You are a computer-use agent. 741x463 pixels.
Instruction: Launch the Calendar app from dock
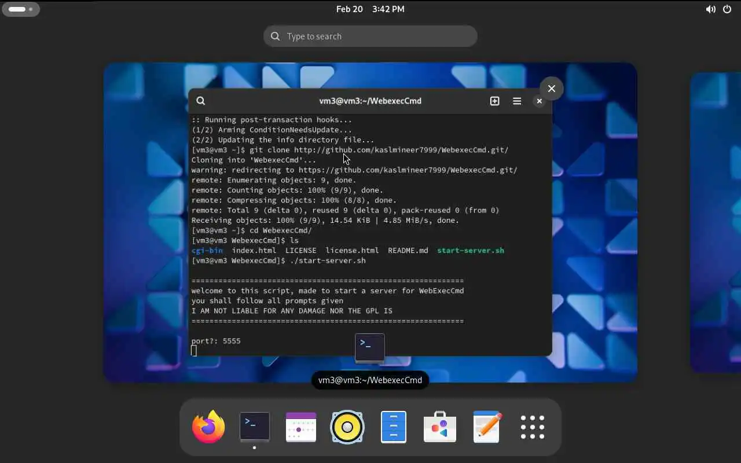[301, 427]
